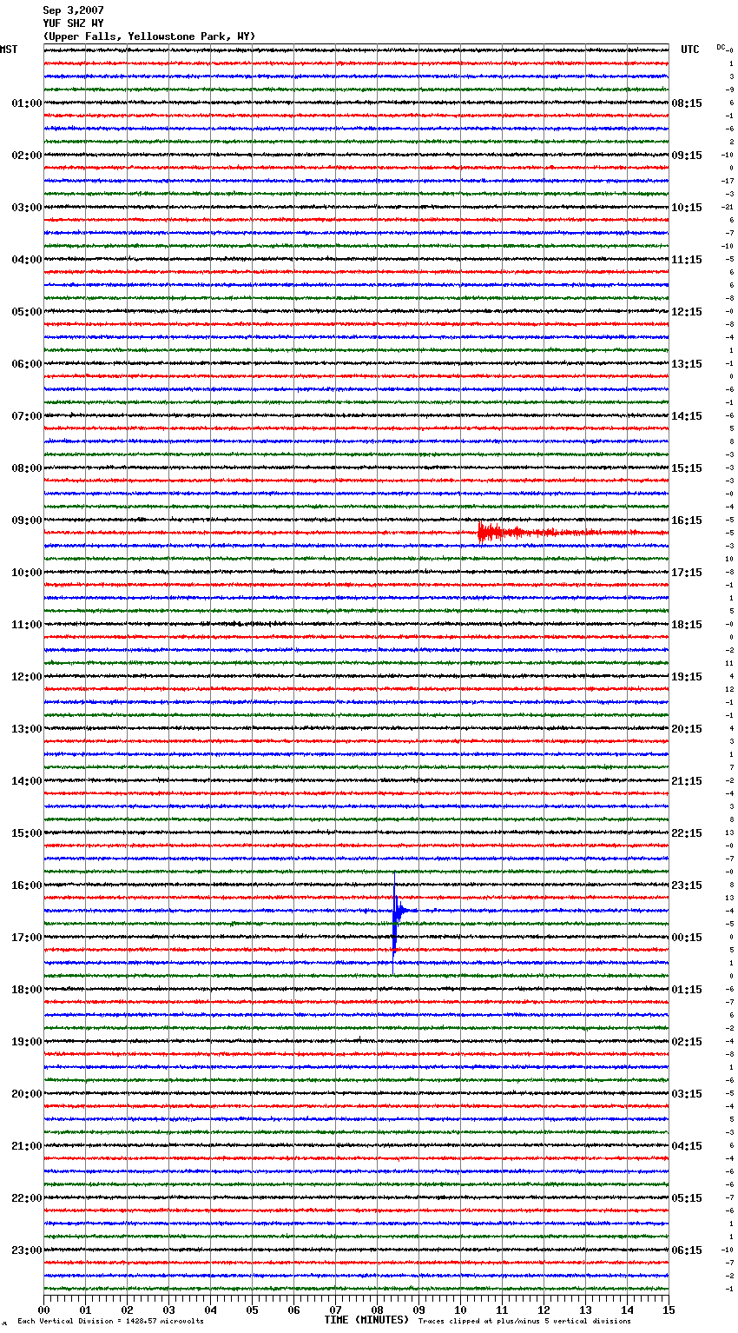Click the 11:15 UTC time label
The image size is (738, 1333).
click(687, 260)
